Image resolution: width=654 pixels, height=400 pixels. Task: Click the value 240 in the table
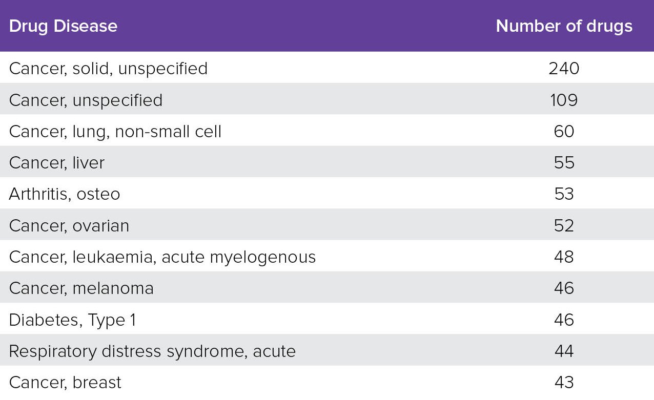point(564,68)
